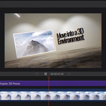Click the 00:00:07:00 timecode display
Screen dimensions: 106x106
click(57, 74)
